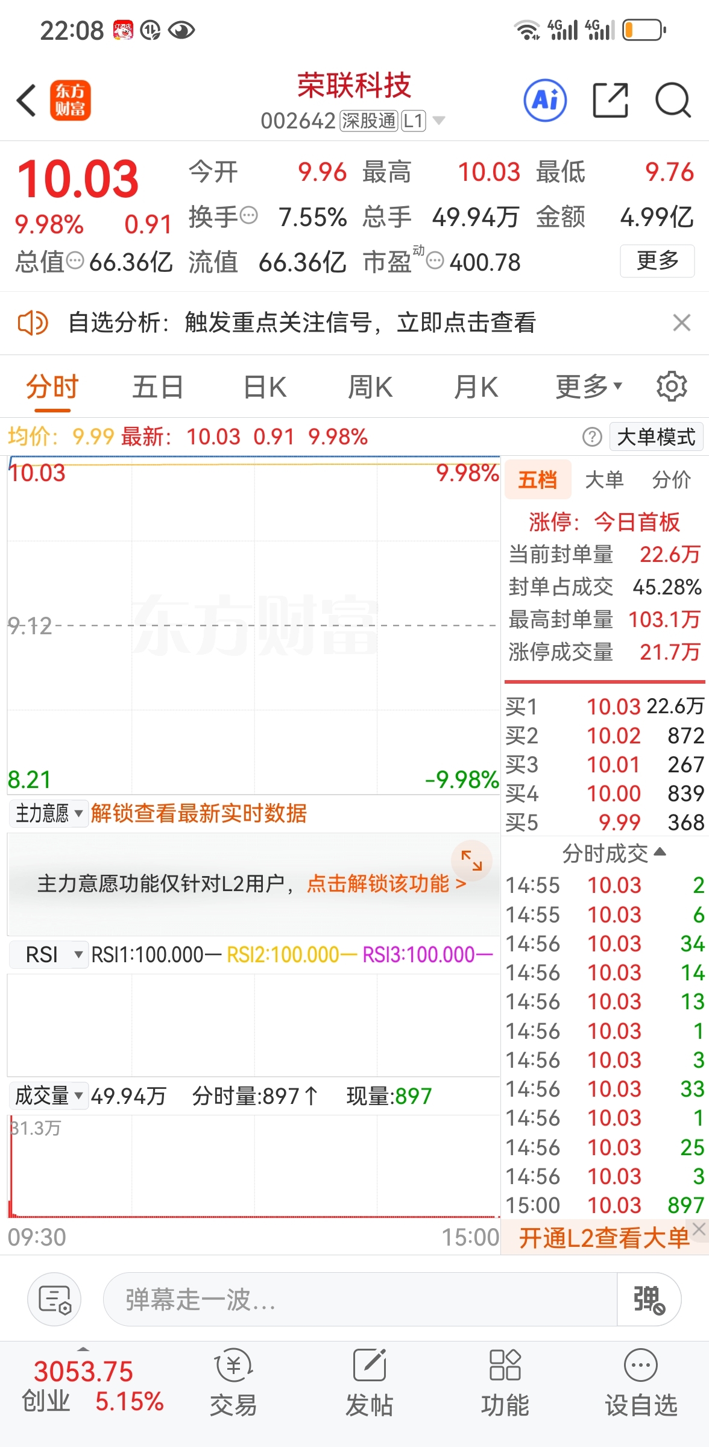Switch to the 日K tab
Image resolution: width=709 pixels, height=1447 pixels.
265,387
